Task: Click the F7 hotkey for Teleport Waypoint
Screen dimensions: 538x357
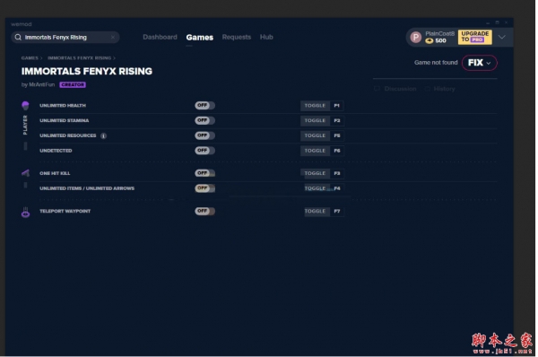Action: pos(336,212)
